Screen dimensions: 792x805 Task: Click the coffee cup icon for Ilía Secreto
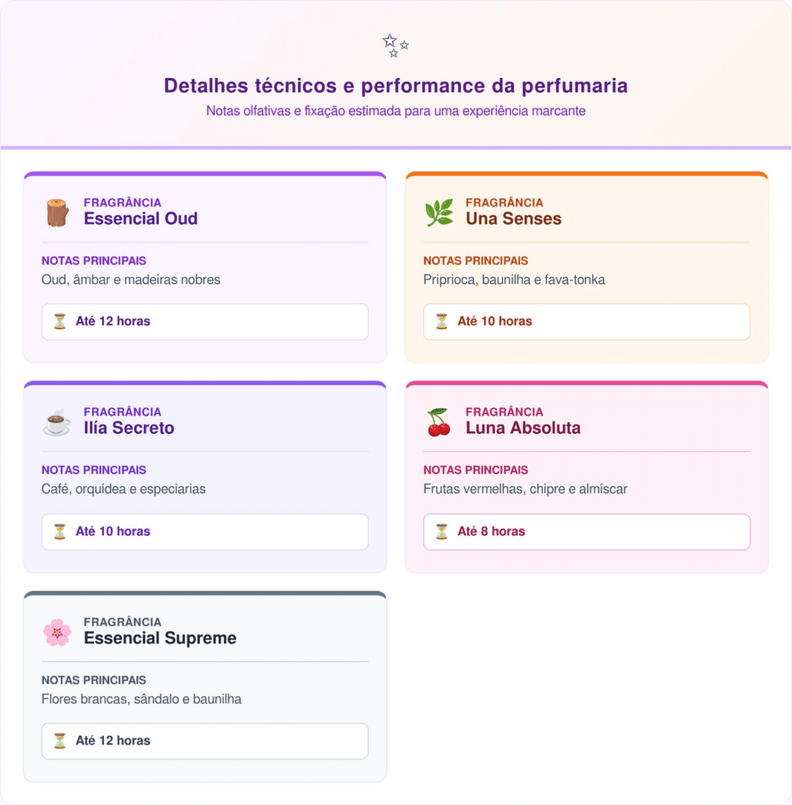click(x=57, y=422)
